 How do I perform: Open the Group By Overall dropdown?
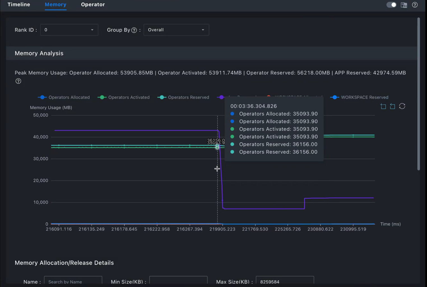click(x=176, y=30)
